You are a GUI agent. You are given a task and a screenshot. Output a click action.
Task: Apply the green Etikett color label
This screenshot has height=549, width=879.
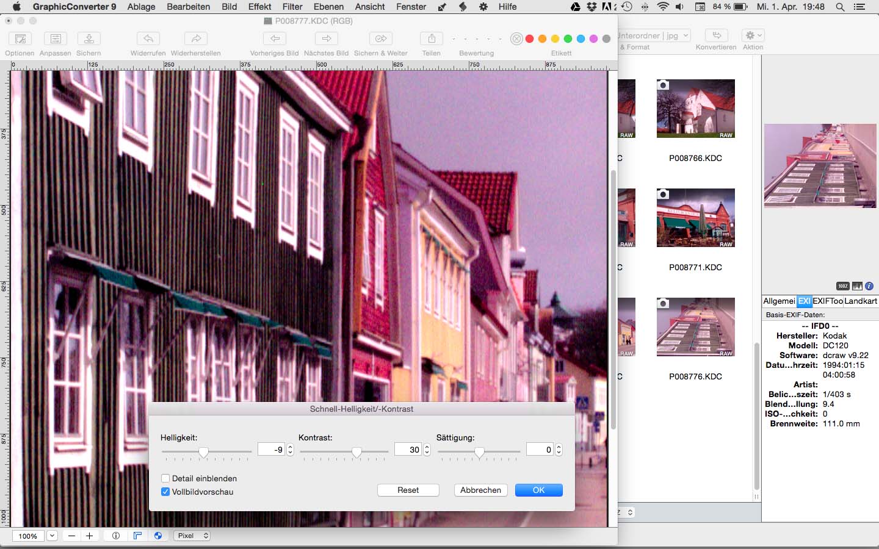point(568,39)
